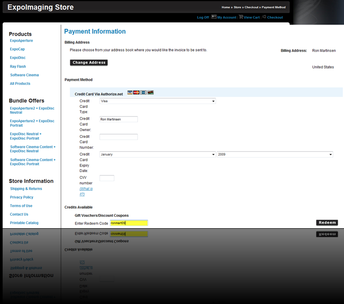The height and width of the screenshot is (304, 344).
Task: Focus the Credit Card Number field
Action: [x=118, y=137]
